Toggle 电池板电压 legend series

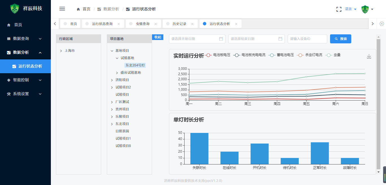pos(218,55)
